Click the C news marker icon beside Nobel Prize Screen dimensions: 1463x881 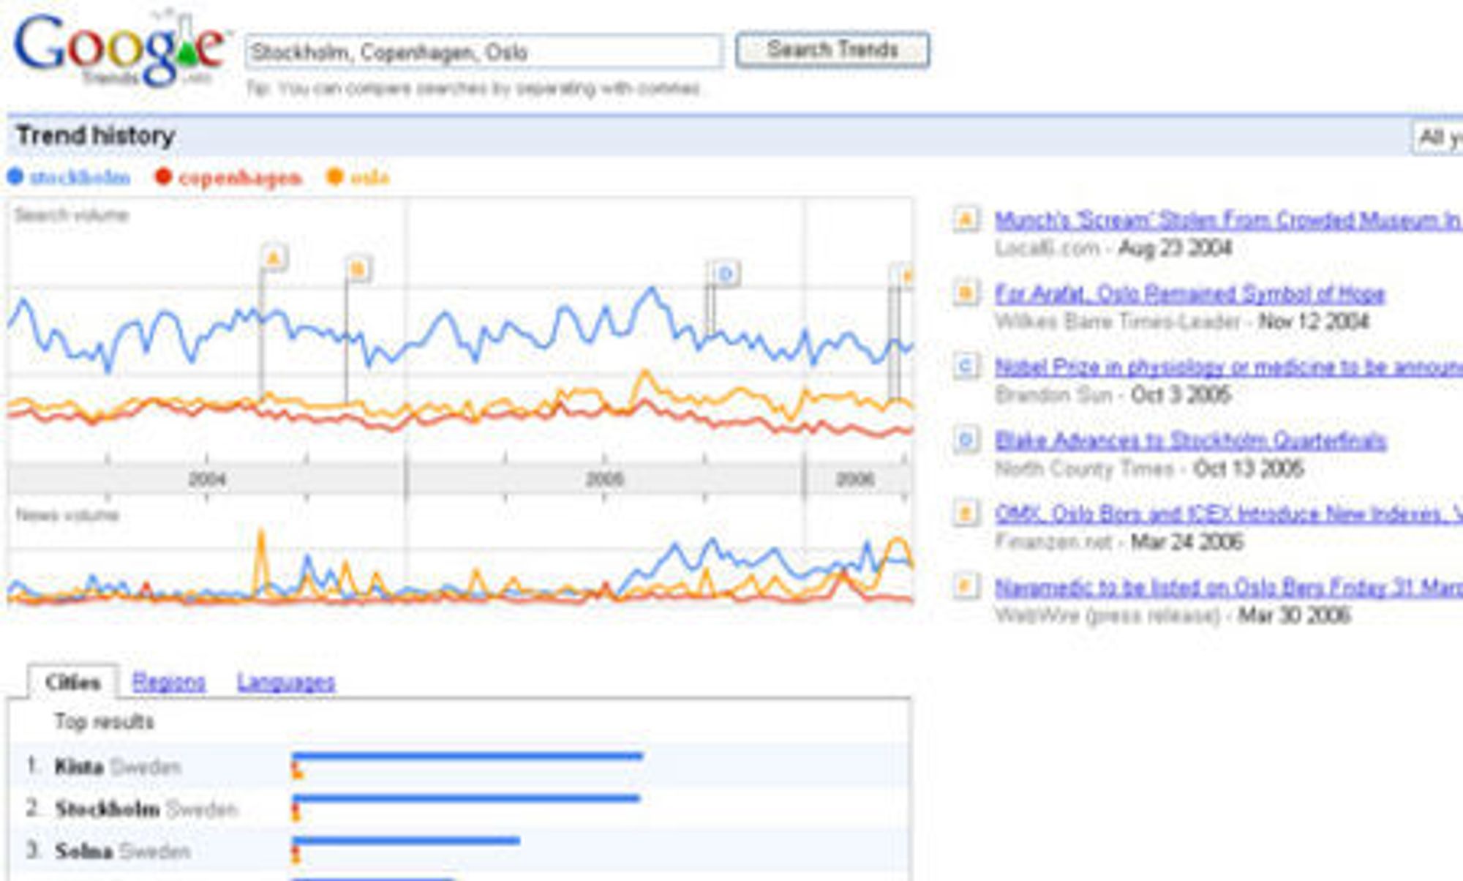pos(966,367)
